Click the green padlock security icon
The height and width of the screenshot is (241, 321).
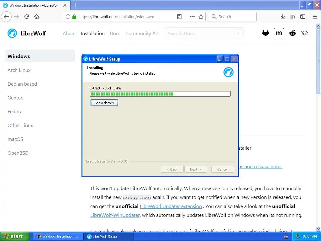coord(74,17)
